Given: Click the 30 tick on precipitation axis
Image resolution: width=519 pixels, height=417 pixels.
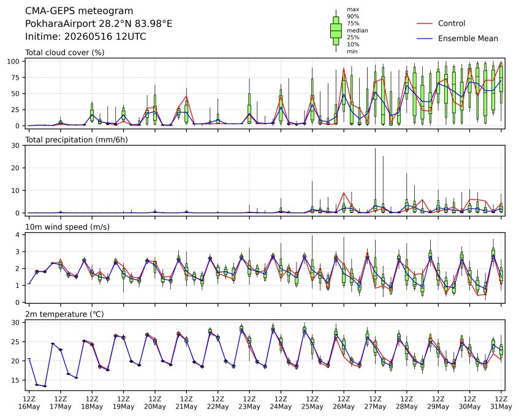Looking at the screenshot, I should tap(16, 146).
